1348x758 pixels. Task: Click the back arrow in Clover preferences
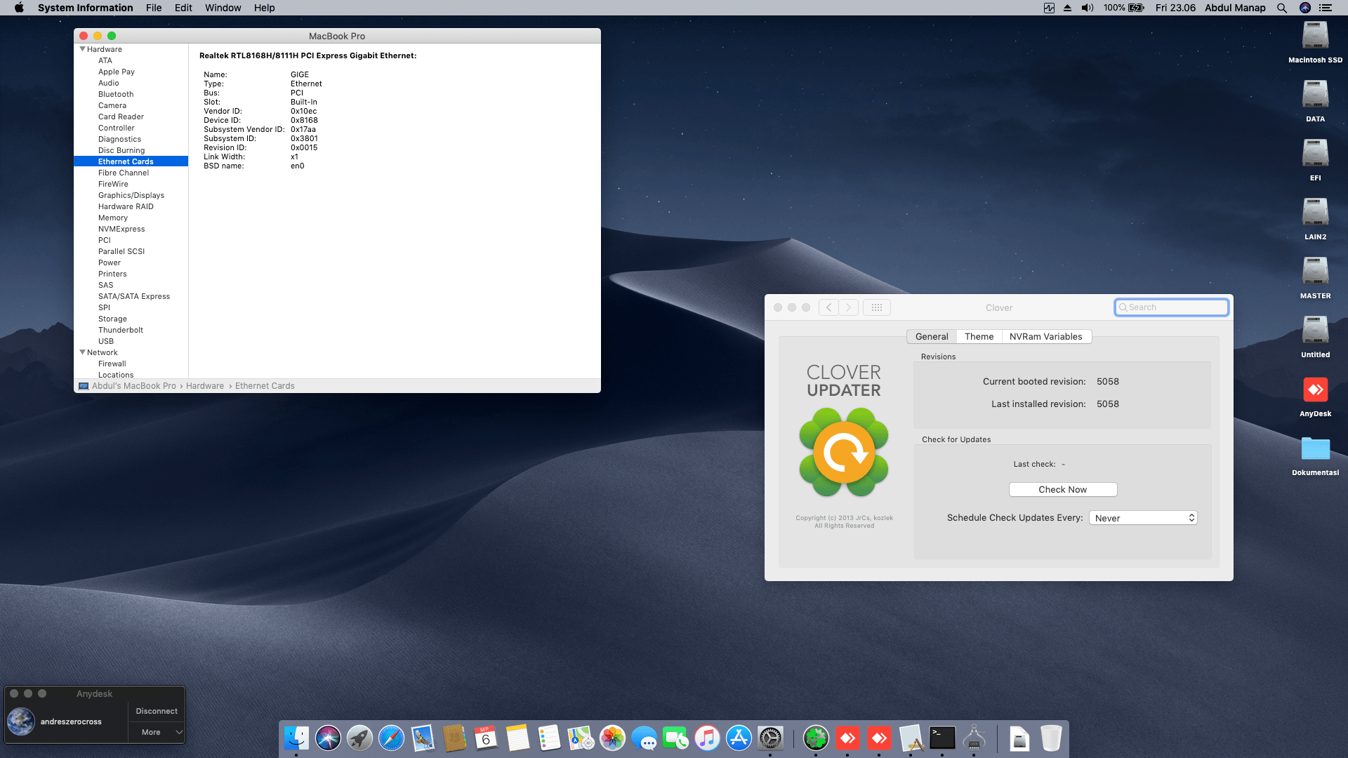coord(828,307)
